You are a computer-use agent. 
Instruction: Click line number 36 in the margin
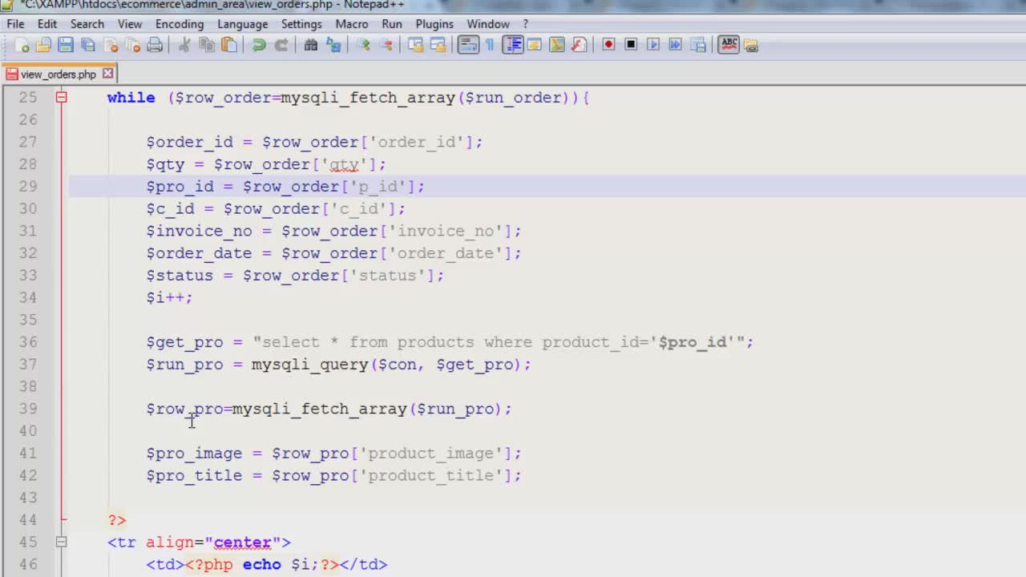pos(28,342)
